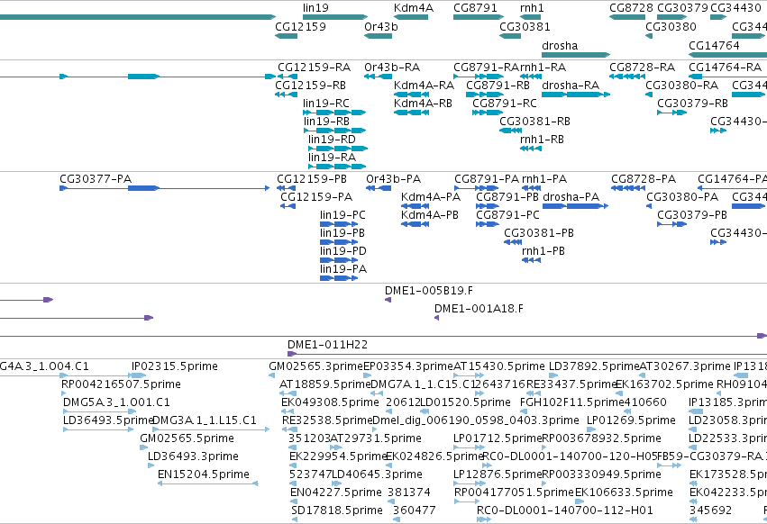
Task: Open the drosha-PA feature
Action: 576,206
